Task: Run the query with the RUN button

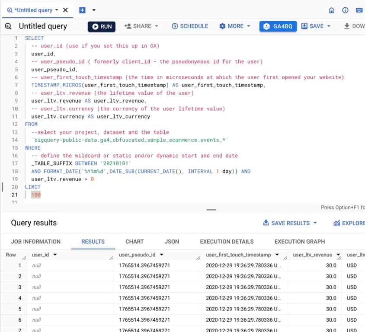Action: click(102, 26)
